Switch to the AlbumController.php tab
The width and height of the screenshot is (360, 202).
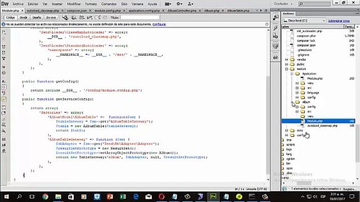[x=182, y=11]
